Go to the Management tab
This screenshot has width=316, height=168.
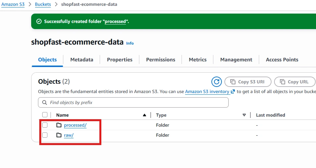click(x=236, y=59)
